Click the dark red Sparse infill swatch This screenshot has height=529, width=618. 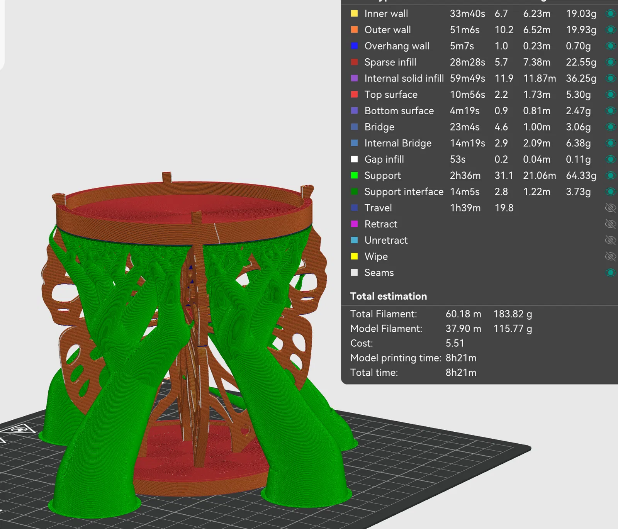[354, 62]
